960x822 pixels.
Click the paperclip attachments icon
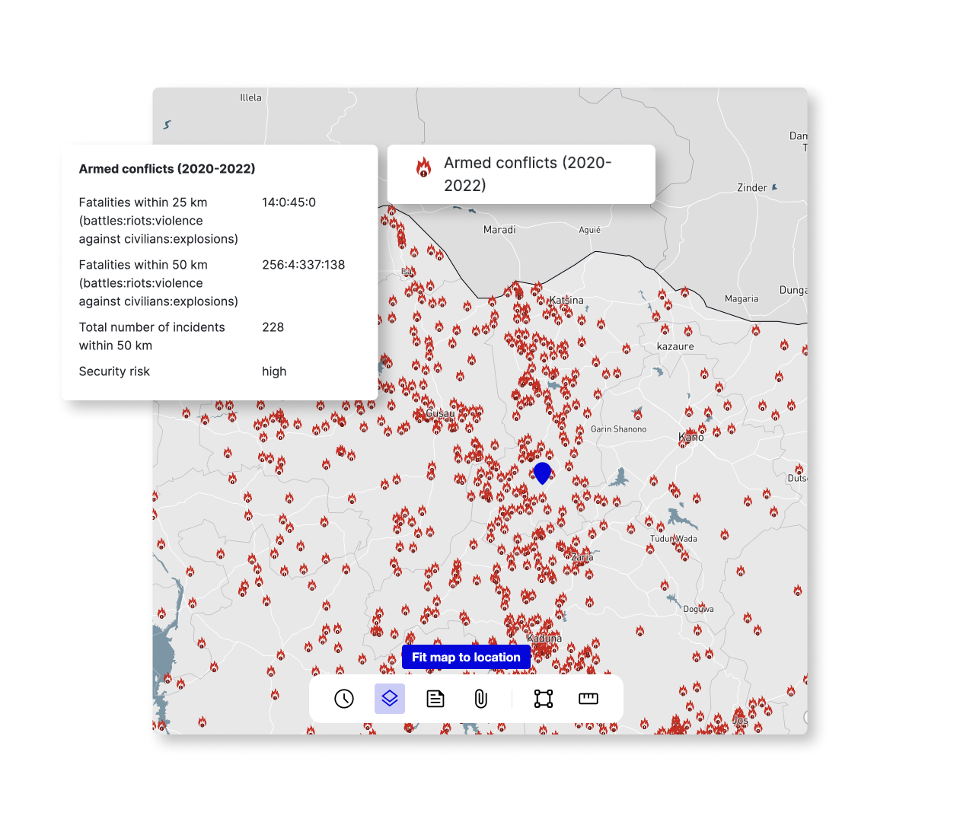[x=481, y=699]
